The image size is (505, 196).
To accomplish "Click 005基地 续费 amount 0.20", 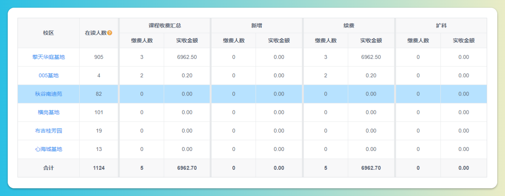I will [x=371, y=75].
